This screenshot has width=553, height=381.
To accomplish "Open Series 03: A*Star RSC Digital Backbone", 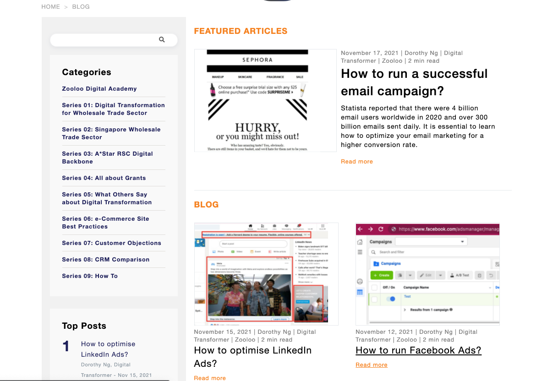I will (107, 158).
